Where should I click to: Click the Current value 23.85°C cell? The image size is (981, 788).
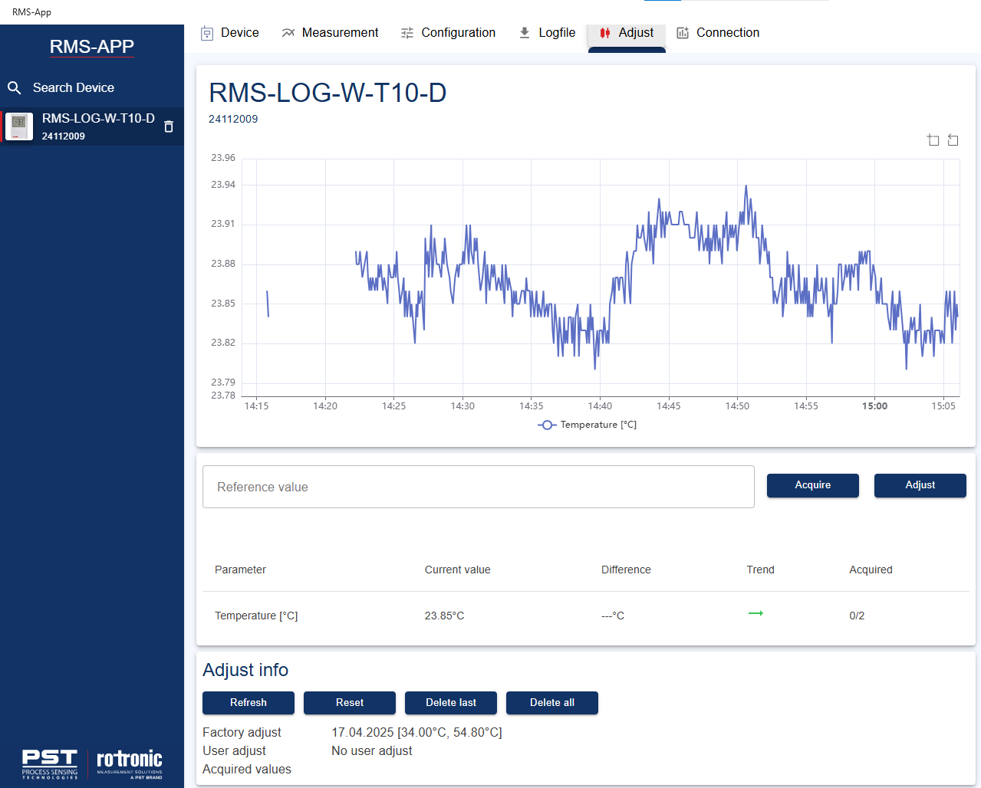point(444,616)
